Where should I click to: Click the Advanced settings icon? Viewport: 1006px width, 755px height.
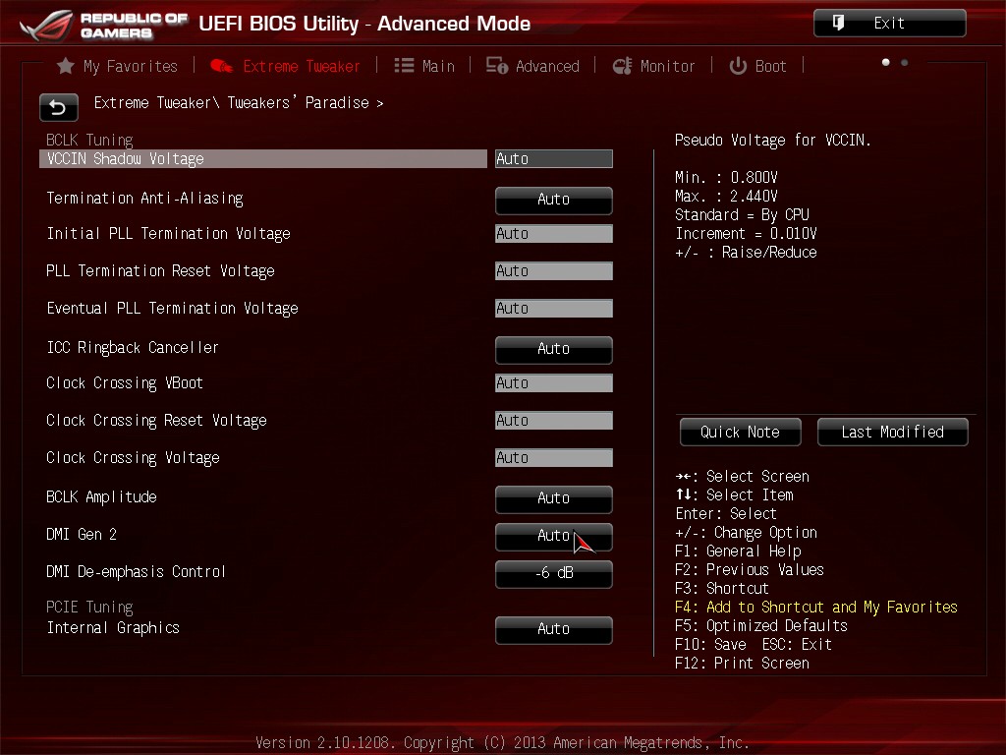496,66
